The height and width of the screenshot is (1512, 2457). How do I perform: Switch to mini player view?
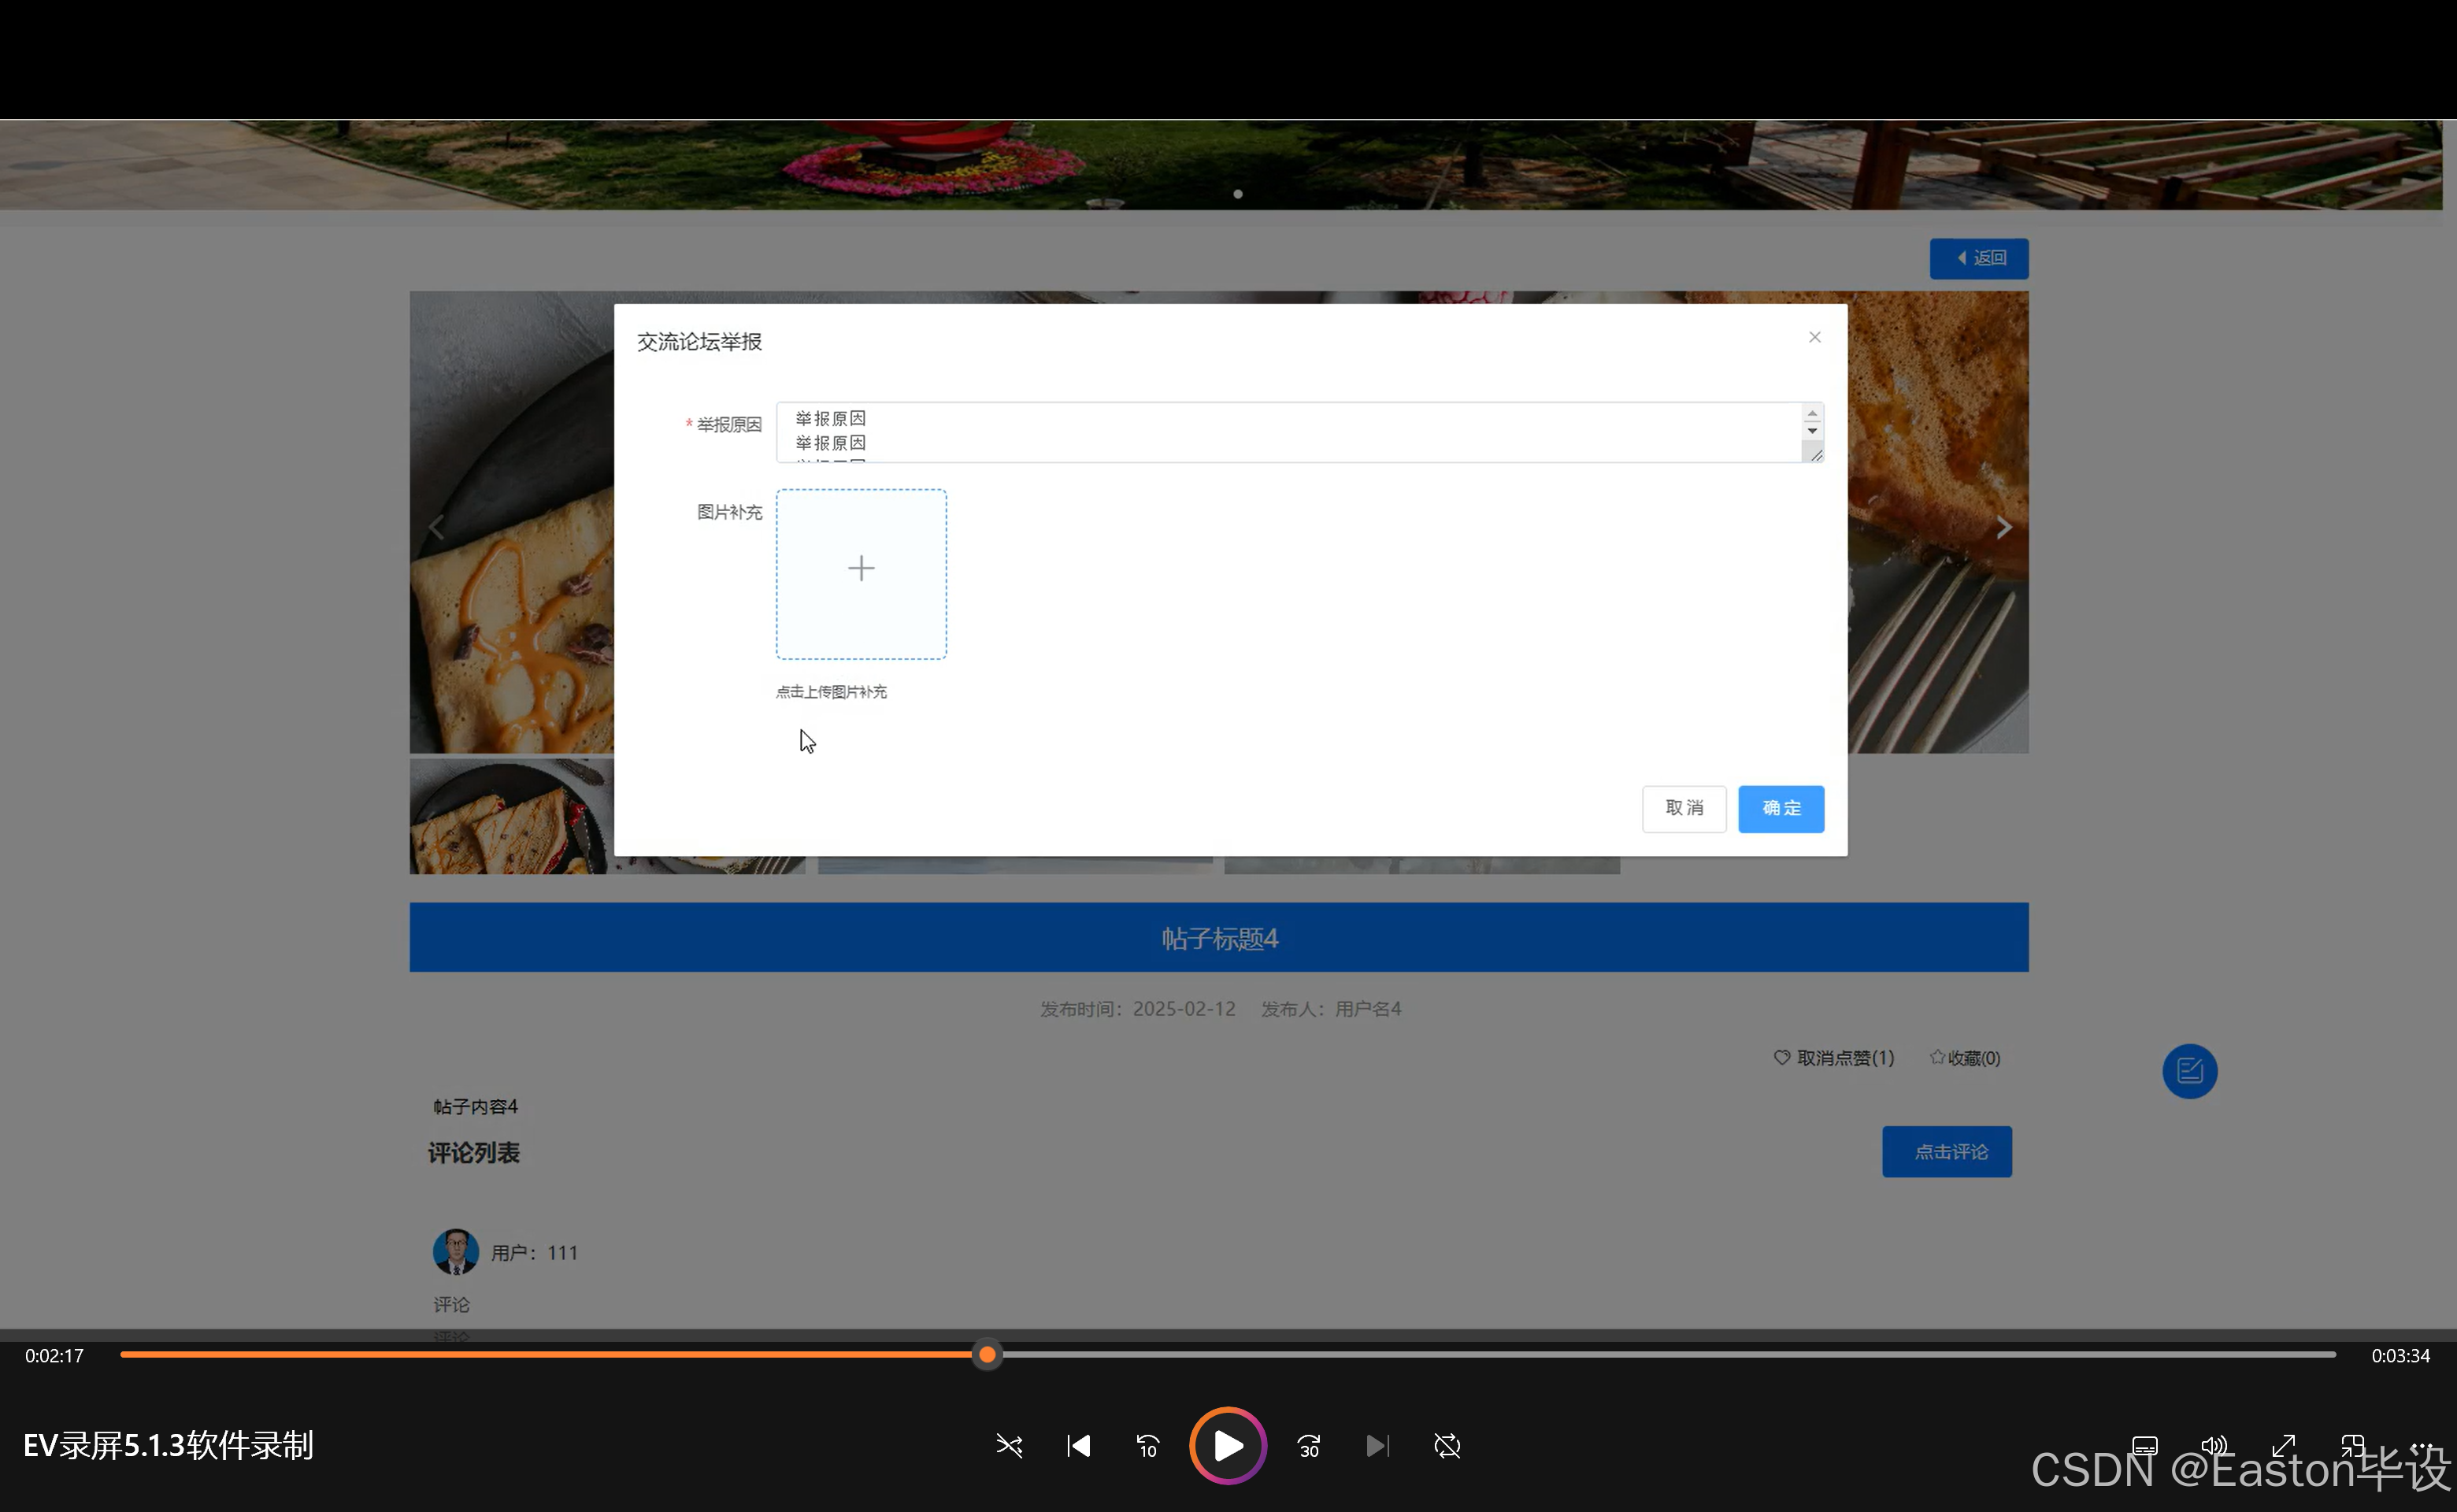(2352, 1446)
